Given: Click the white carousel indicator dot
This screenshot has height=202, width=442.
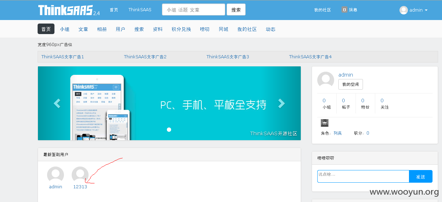Looking at the screenshot, I should [169, 130].
